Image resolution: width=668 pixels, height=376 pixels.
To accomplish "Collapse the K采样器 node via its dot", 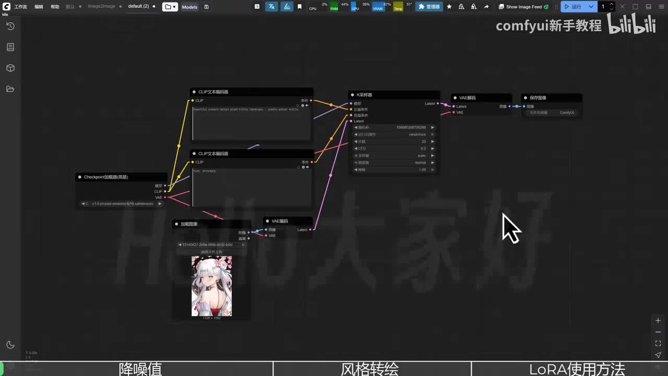I will coord(352,95).
